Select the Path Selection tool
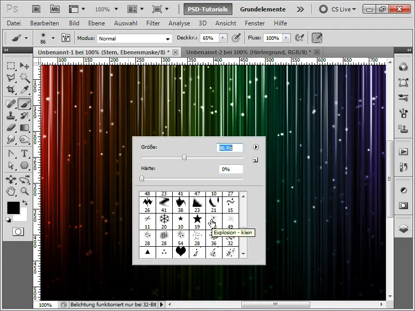 point(11,165)
